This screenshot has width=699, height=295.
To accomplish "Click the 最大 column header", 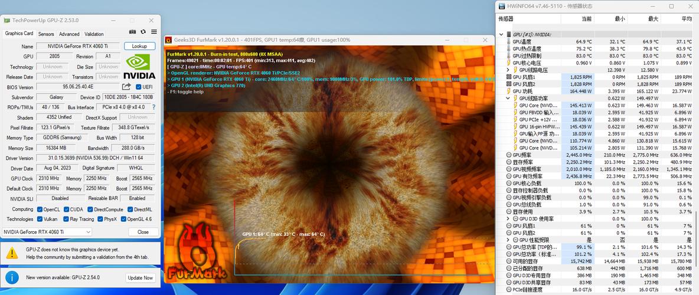I will (644, 19).
